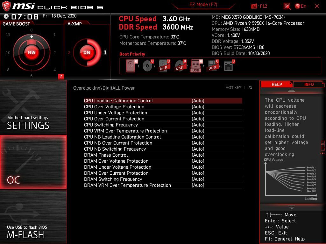Click the CPU Voltage loadline graph

click(x=291, y=180)
